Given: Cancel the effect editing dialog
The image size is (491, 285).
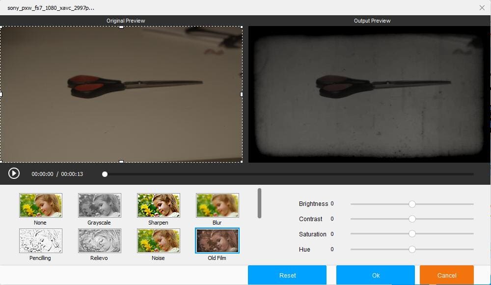Looking at the screenshot, I should click(x=446, y=275).
